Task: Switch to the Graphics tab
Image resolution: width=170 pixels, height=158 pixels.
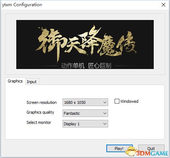Action: pos(15,81)
